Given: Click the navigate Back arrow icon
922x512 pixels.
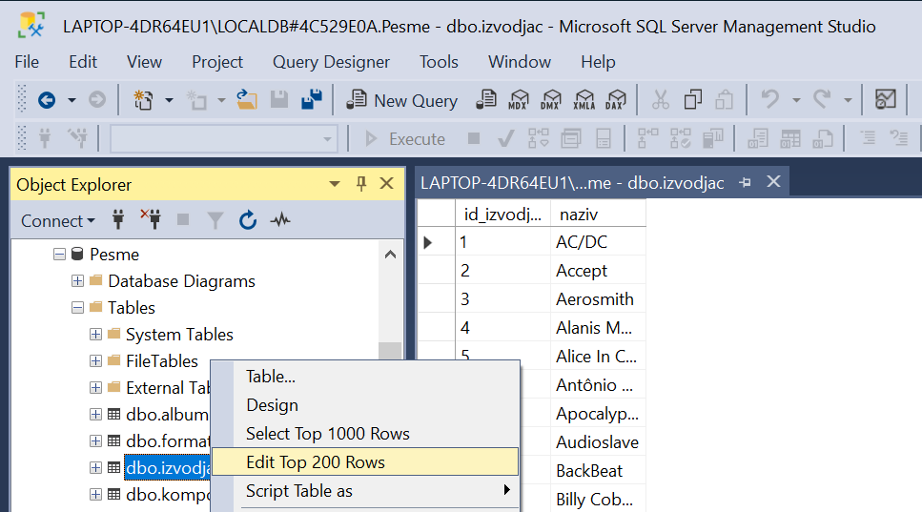Looking at the screenshot, I should 47,100.
